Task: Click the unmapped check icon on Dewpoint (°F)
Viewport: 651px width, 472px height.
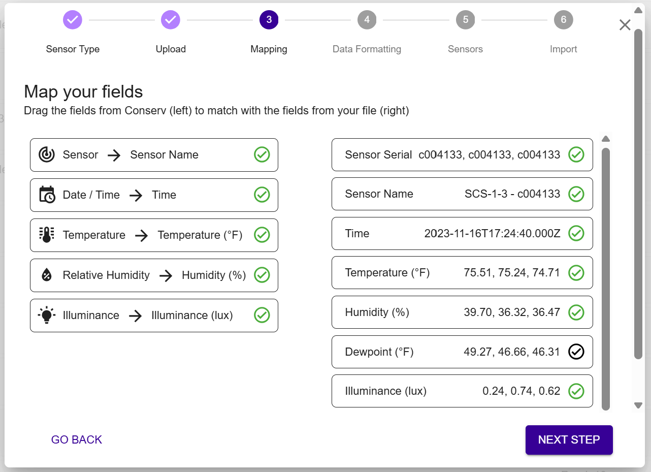Action: click(576, 352)
